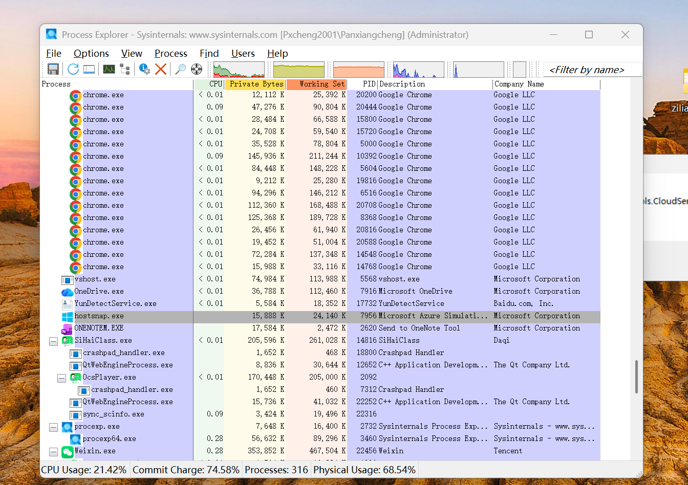Select the Weixin.exe process icon
This screenshot has height=485, width=688.
click(x=68, y=451)
